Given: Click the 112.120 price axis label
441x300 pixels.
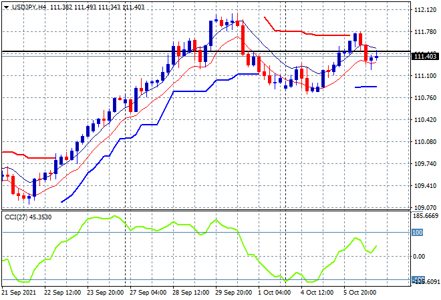Looking at the screenshot, I should pos(425,10).
